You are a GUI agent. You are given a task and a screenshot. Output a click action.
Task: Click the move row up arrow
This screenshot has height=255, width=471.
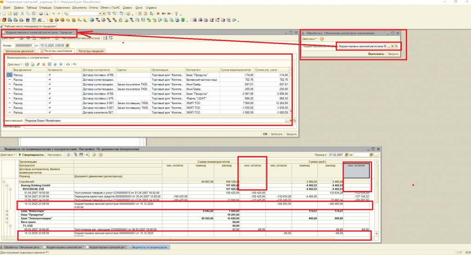55,64
